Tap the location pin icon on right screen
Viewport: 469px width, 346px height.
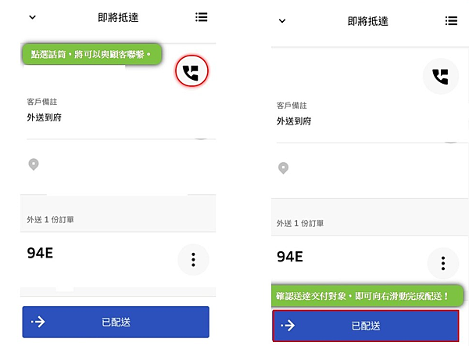coord(283,168)
